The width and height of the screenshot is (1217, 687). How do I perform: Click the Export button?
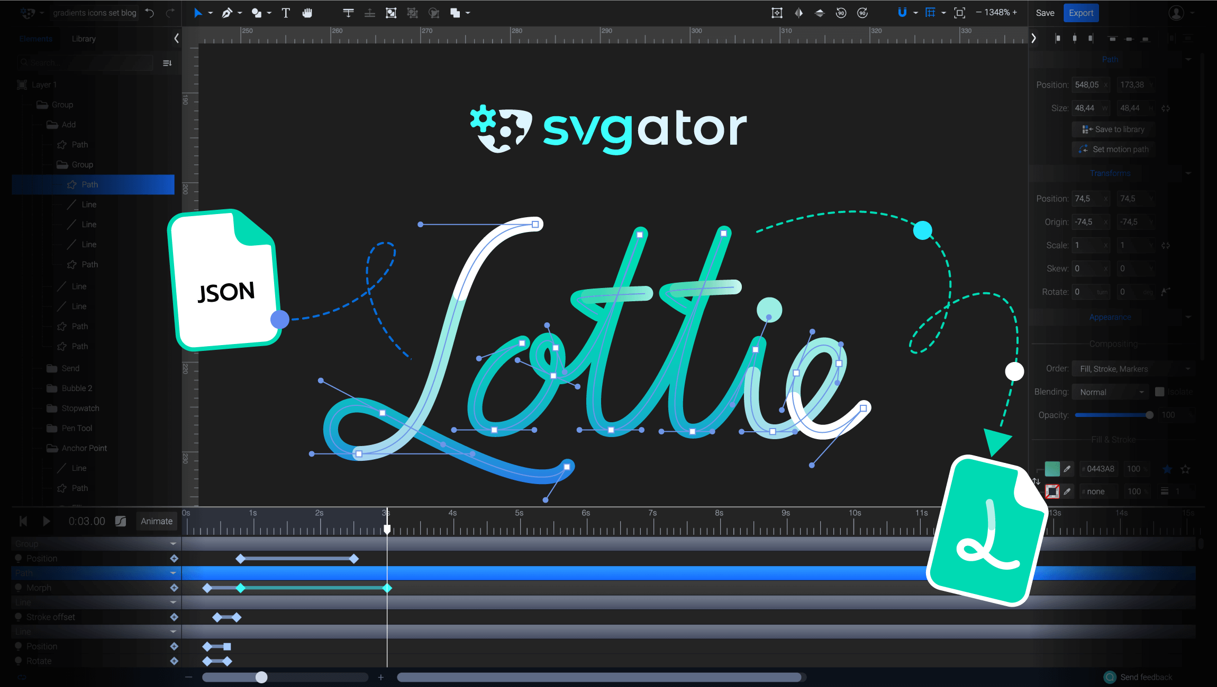pos(1080,13)
